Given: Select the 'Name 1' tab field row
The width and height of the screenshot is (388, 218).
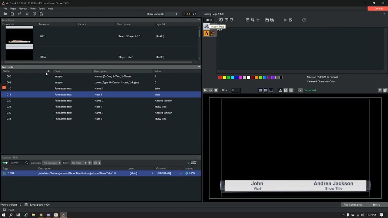Looking at the screenshot, I should pyautogui.click(x=101, y=88).
